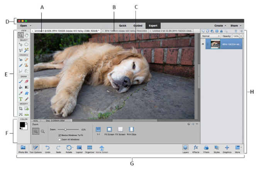Open the Create dropdown menu
This screenshot has width=266, height=172.
pos(220,26)
